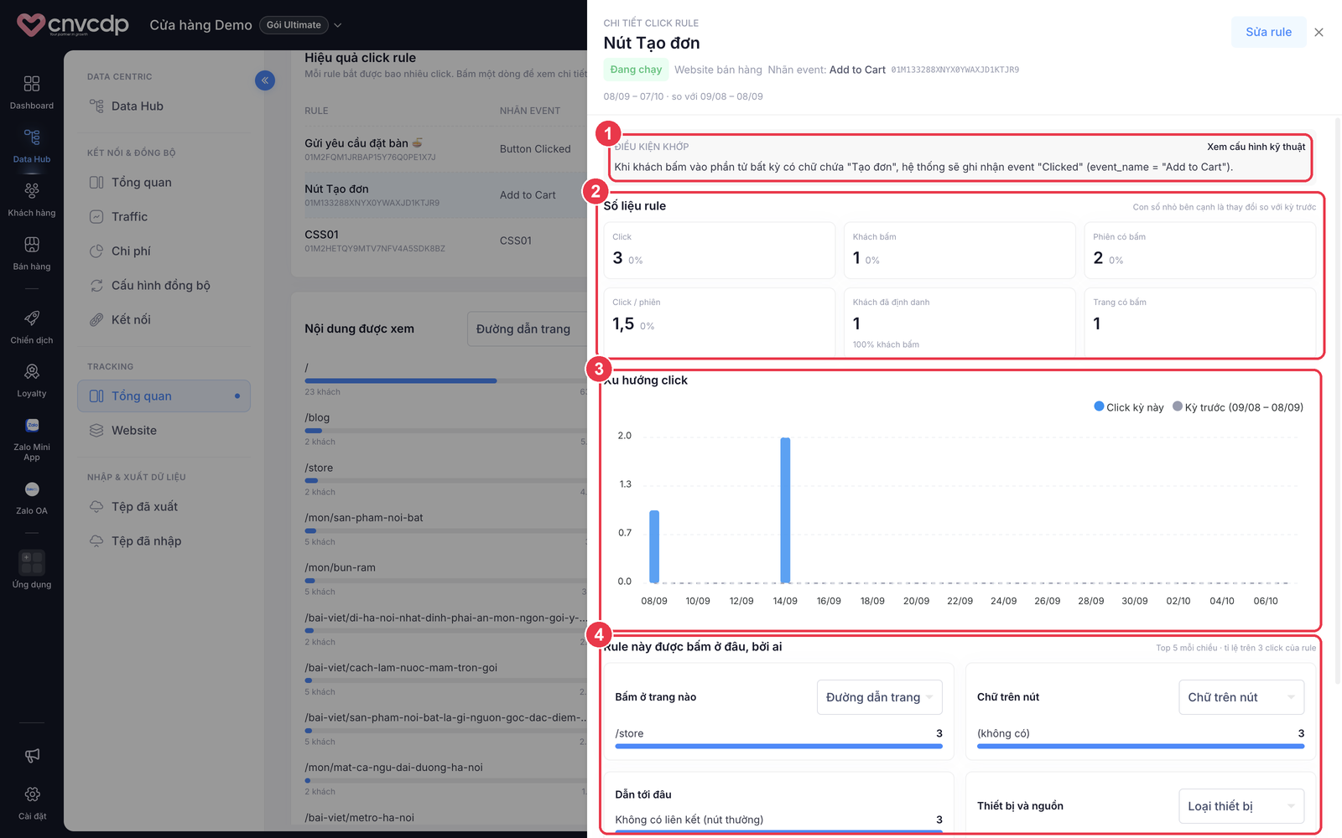Select the CSS01 rule row
The height and width of the screenshot is (838, 1342).
pos(445,241)
